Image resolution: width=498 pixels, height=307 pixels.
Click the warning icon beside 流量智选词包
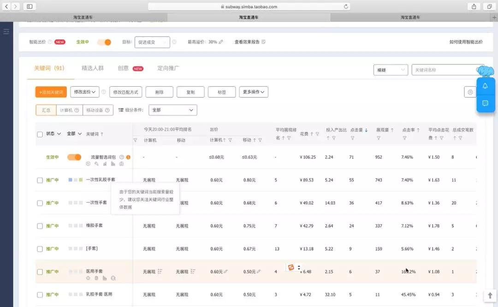(128, 157)
